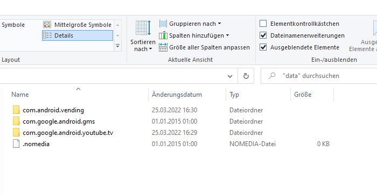Open address bar history dropdown
377x194 pixels.
230,76
